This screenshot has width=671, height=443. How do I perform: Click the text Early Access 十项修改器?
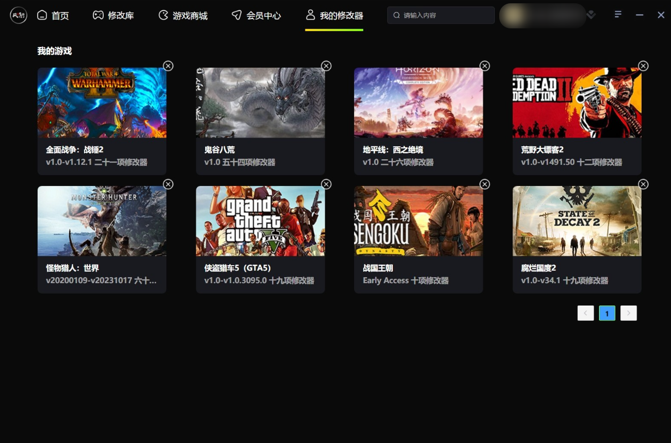pos(406,280)
